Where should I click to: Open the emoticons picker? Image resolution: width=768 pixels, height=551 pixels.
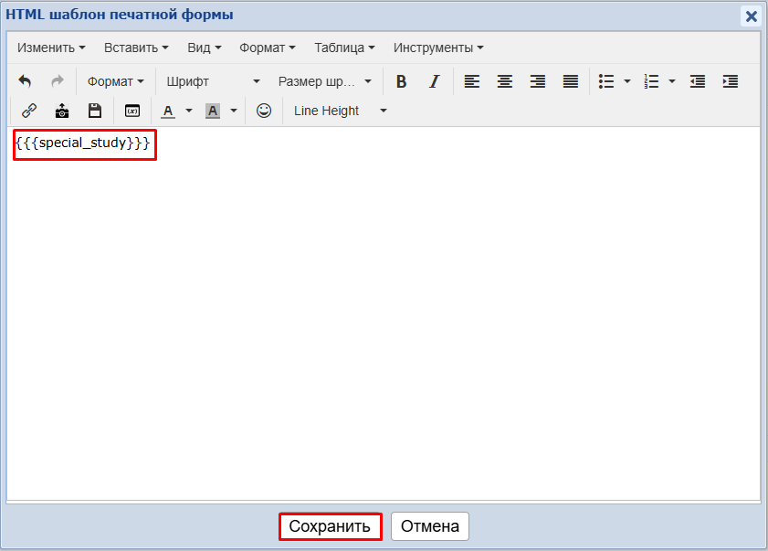(264, 111)
